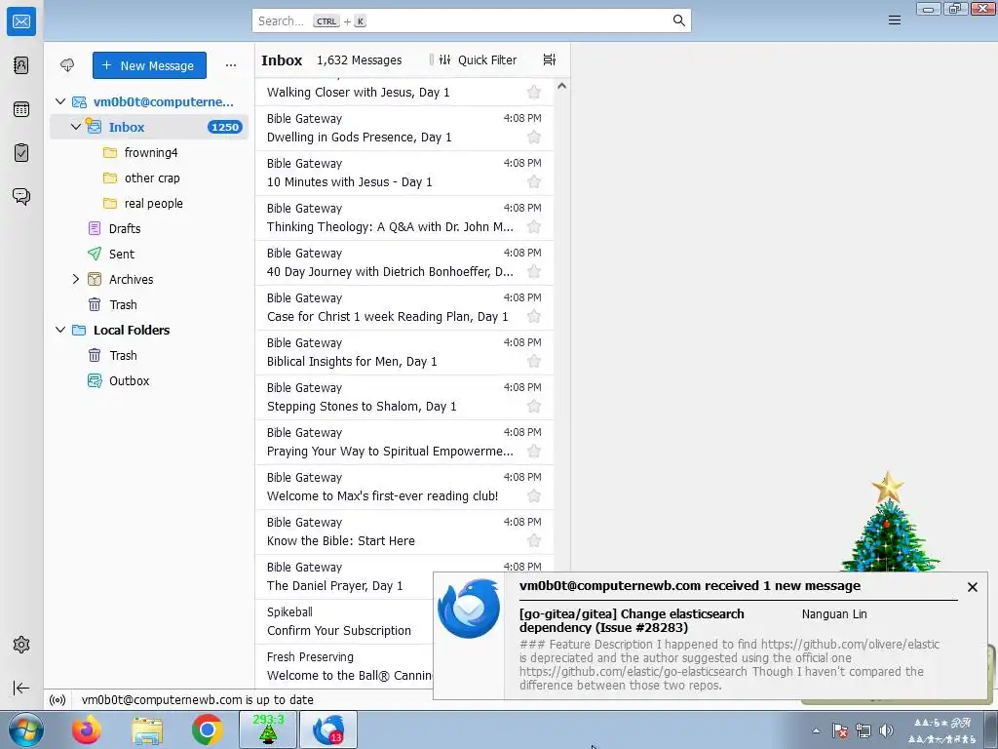Star the 40 Day Journey message

[534, 272]
